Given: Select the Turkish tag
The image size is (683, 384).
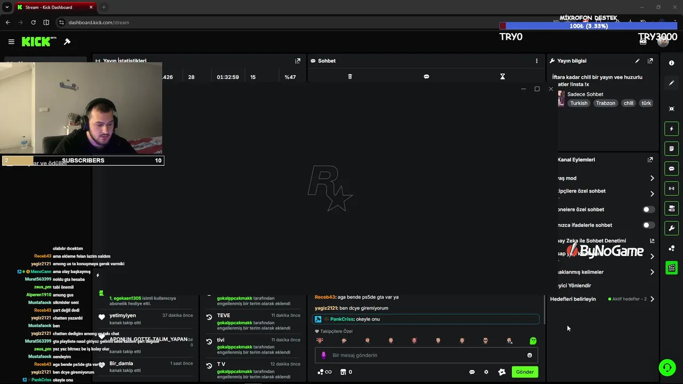Looking at the screenshot, I should coord(578,103).
